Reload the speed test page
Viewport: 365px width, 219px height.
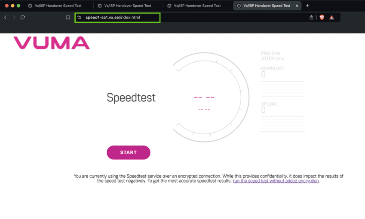click(x=23, y=18)
